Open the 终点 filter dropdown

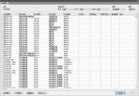(x=86, y=9)
